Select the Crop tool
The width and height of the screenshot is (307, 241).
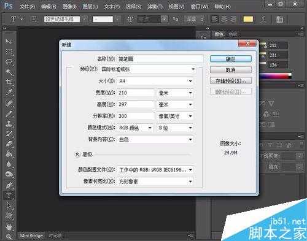(9, 82)
